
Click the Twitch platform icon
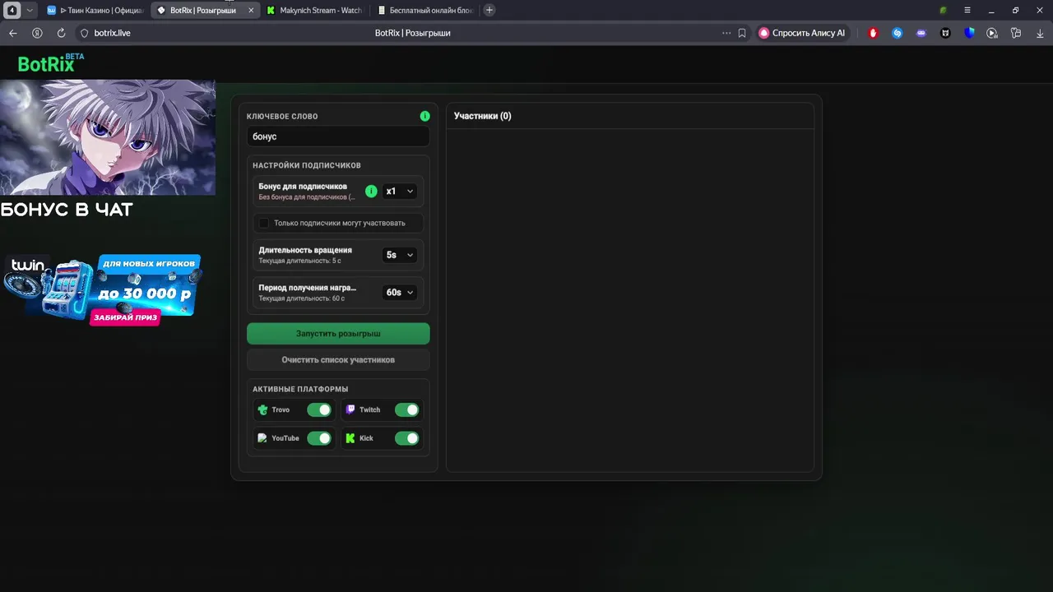pos(350,409)
